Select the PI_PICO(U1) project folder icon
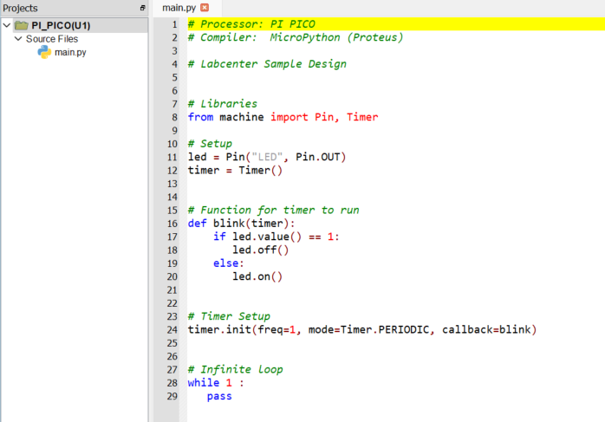605x422 pixels. click(21, 25)
